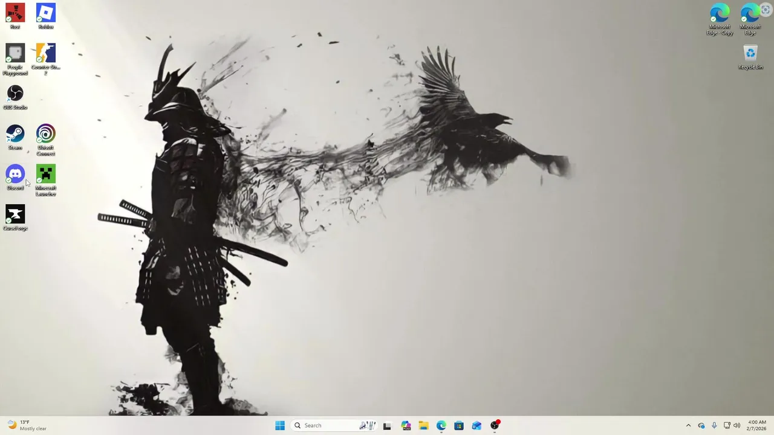Viewport: 774px width, 435px height.
Task: Select the Recycle Bin icon
Action: click(x=750, y=57)
